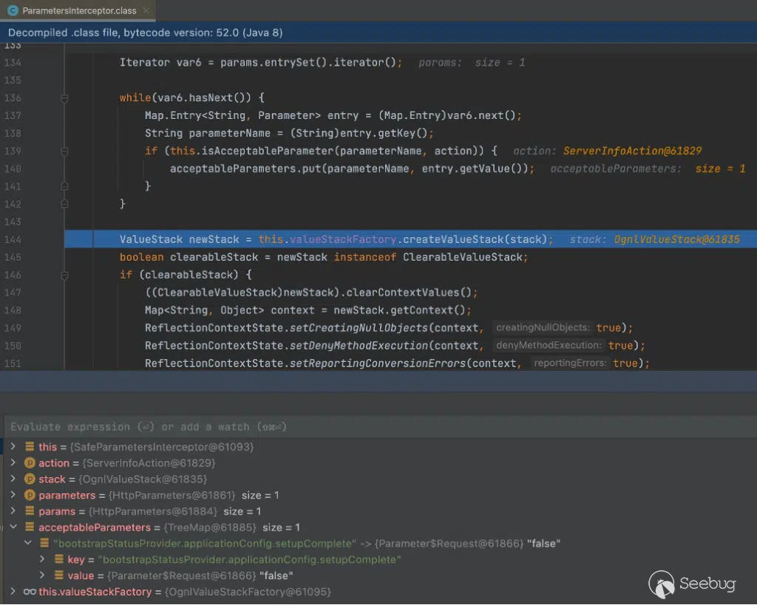This screenshot has height=605, width=757.
Task: Expand the 'value' child node
Action: click(x=42, y=575)
